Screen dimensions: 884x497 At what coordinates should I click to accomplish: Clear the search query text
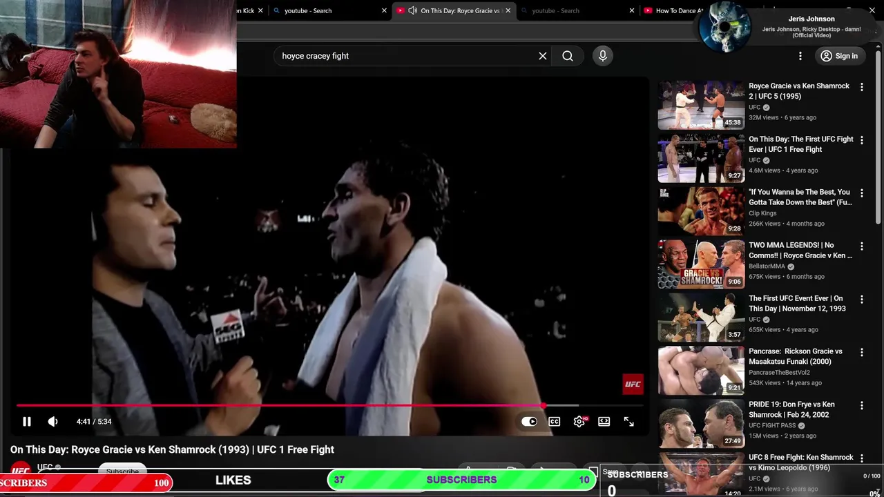(x=543, y=56)
